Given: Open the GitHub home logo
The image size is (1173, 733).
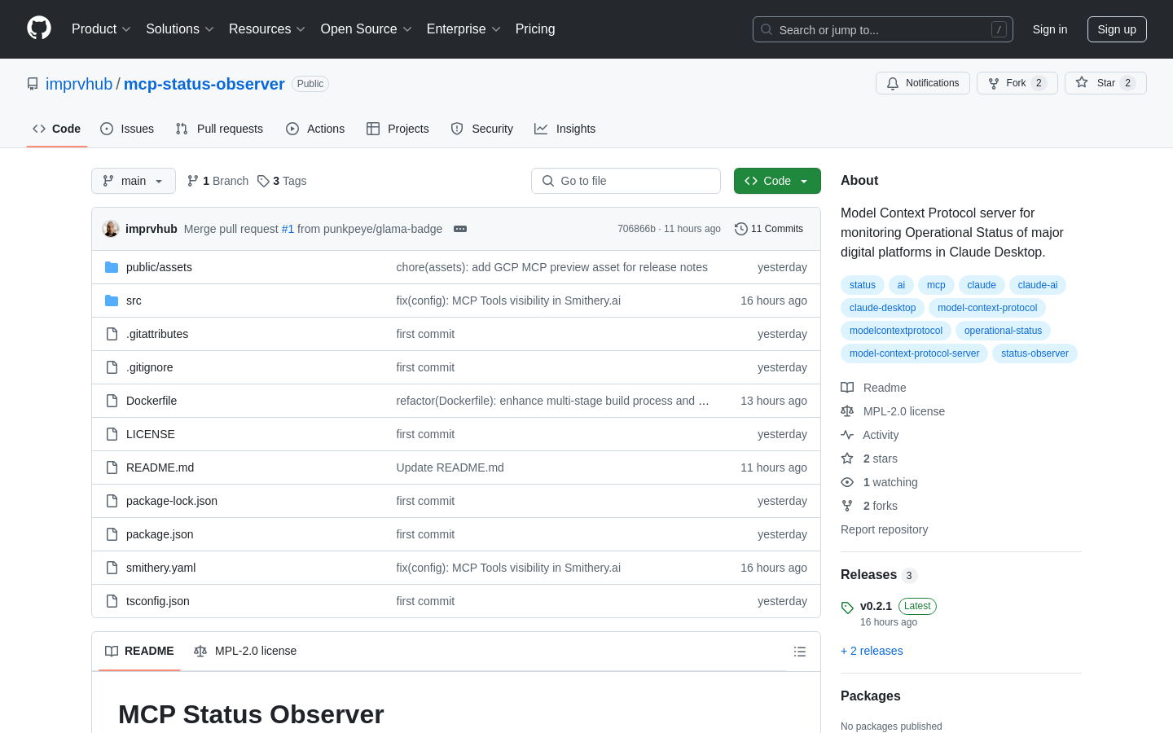Looking at the screenshot, I should pos(39,29).
